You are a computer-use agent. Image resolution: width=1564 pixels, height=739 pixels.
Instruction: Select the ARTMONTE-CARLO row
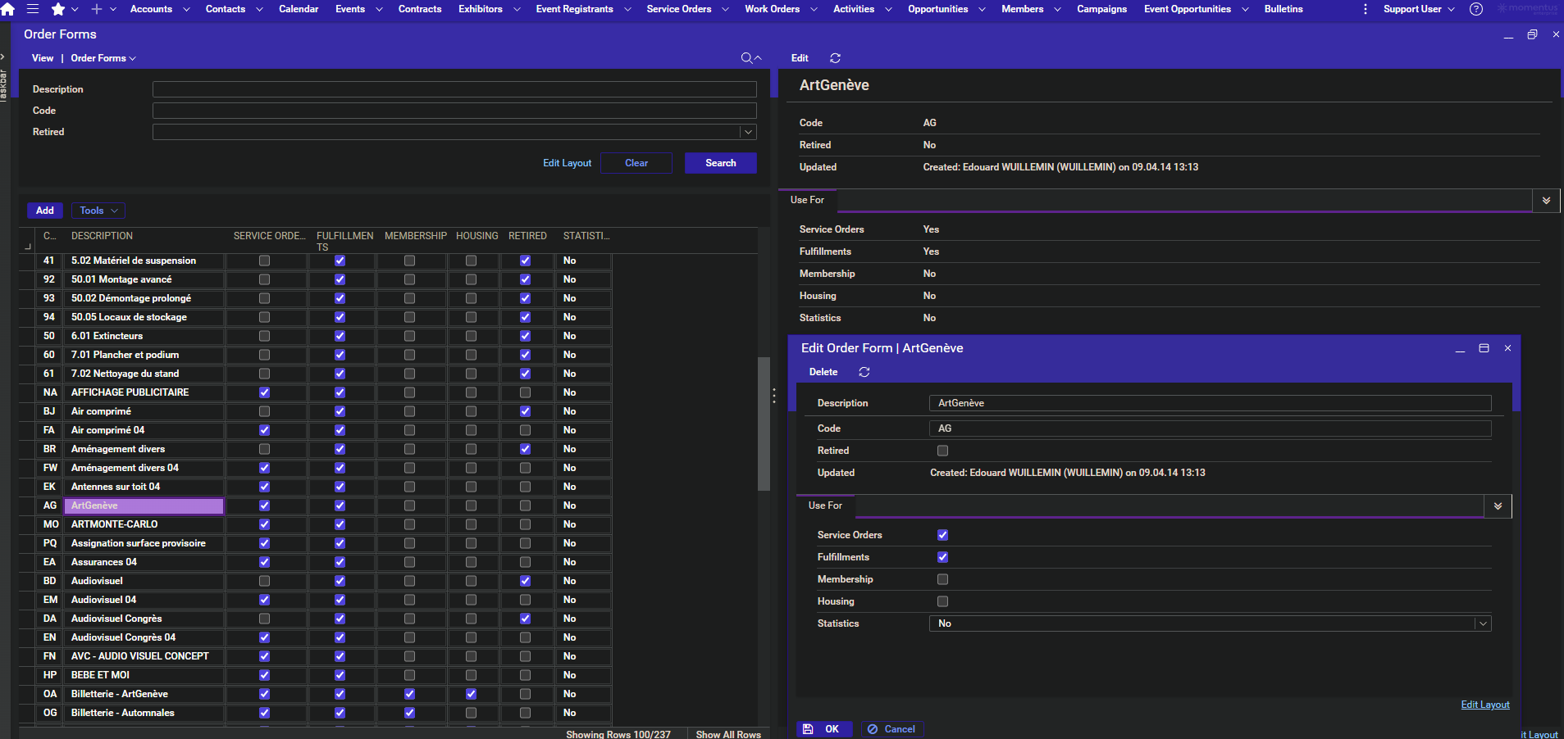pyautogui.click(x=115, y=524)
